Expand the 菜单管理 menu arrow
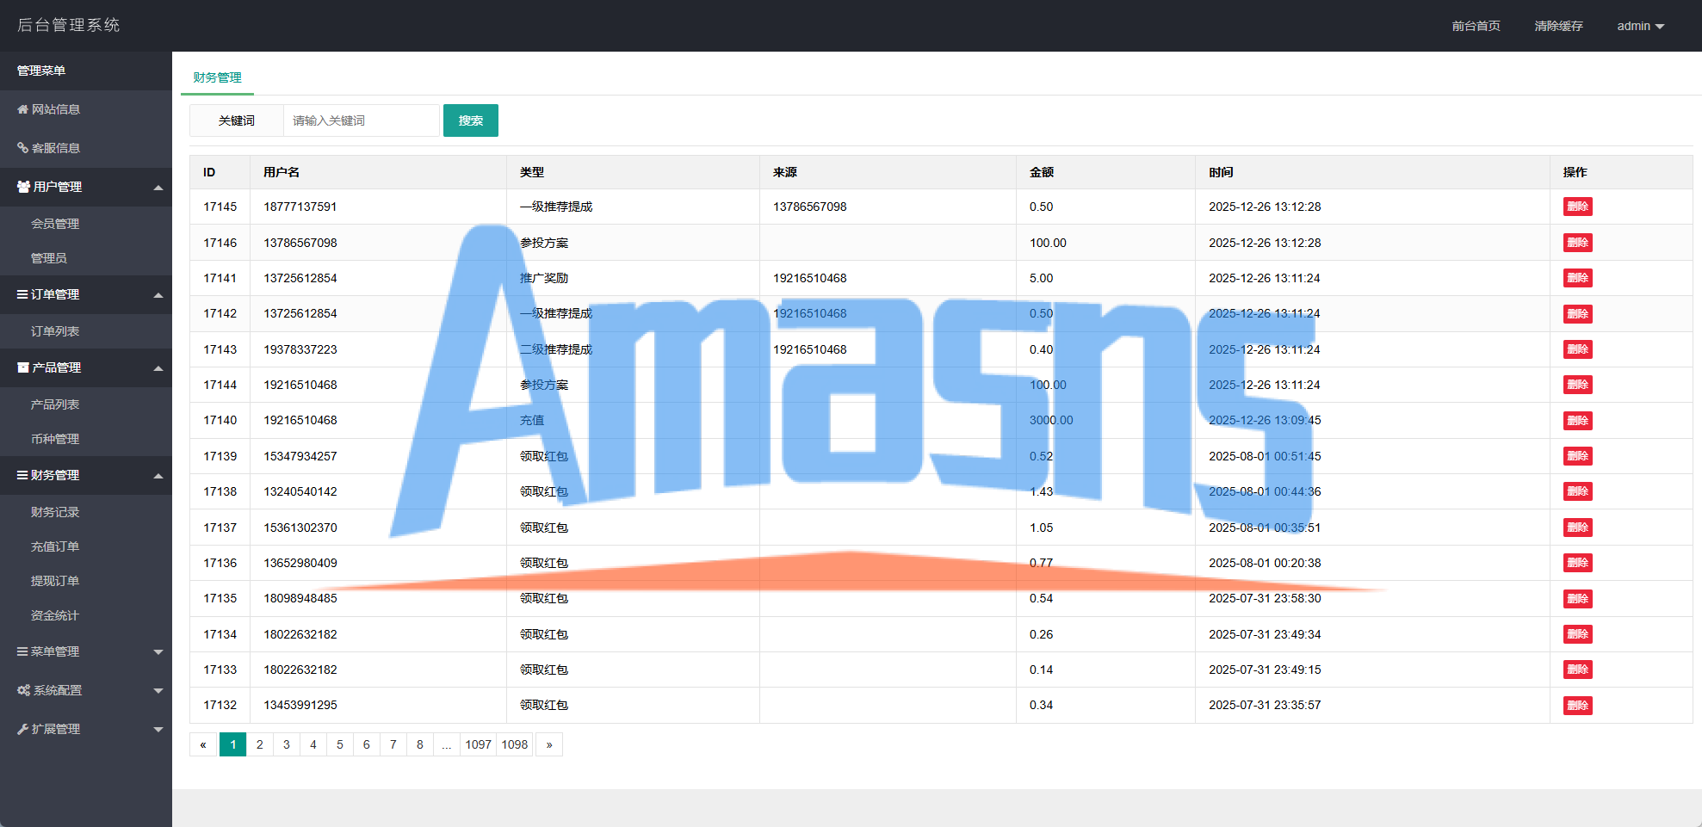 point(158,652)
